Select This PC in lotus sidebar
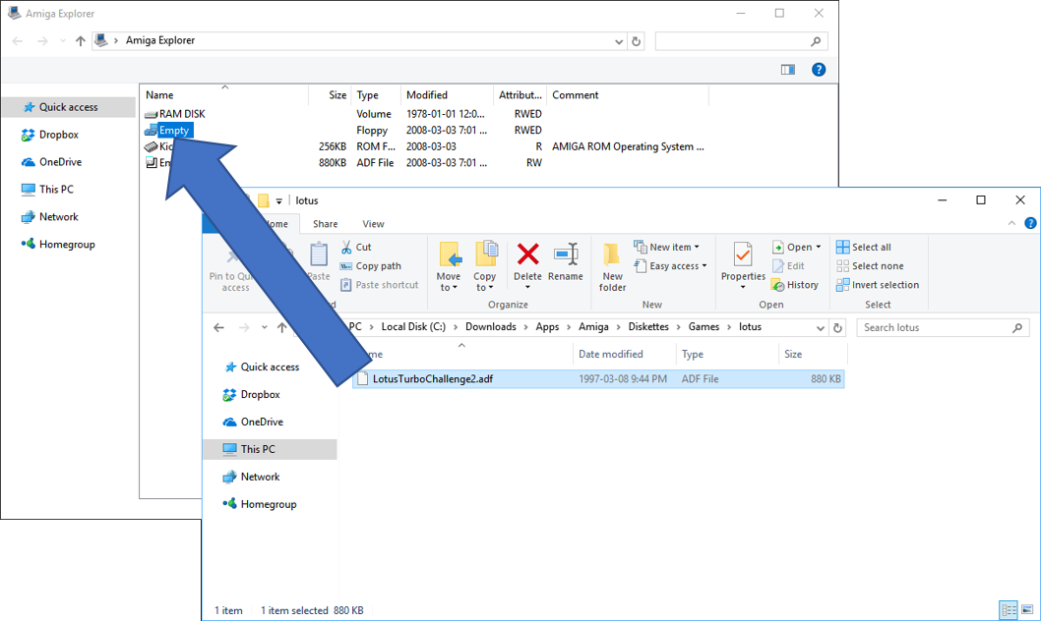Image resolution: width=1041 pixels, height=621 pixels. tap(270, 449)
